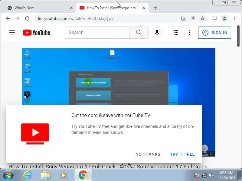Dismiss promo with NO THANKS
The height and width of the screenshot is (181, 242).
click(x=148, y=154)
